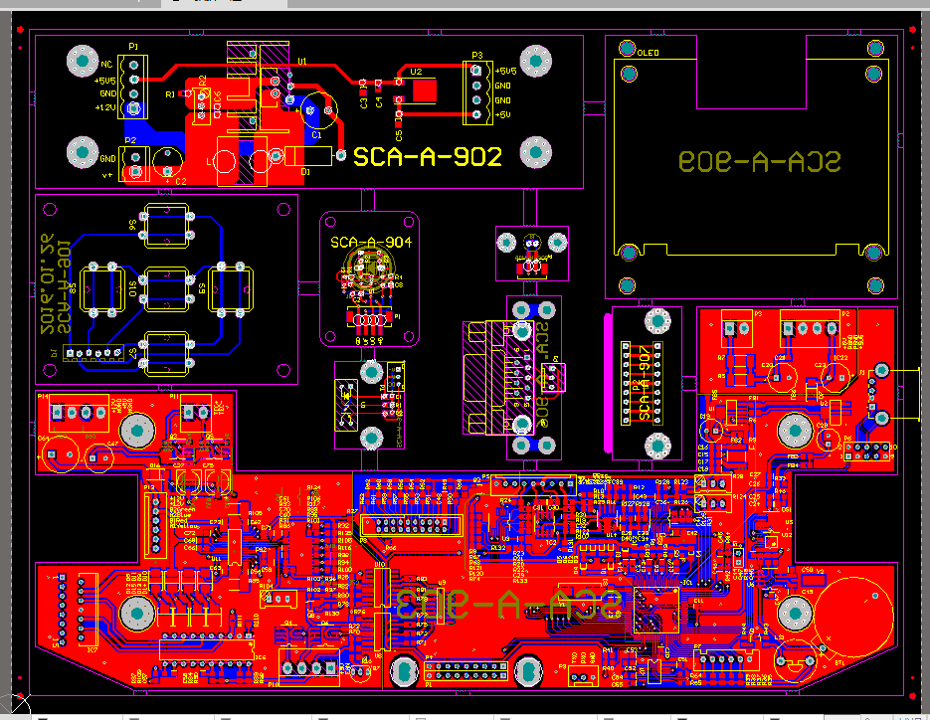Select the mirrored SCA-A-913 board label
The height and width of the screenshot is (720, 930).
point(507,602)
